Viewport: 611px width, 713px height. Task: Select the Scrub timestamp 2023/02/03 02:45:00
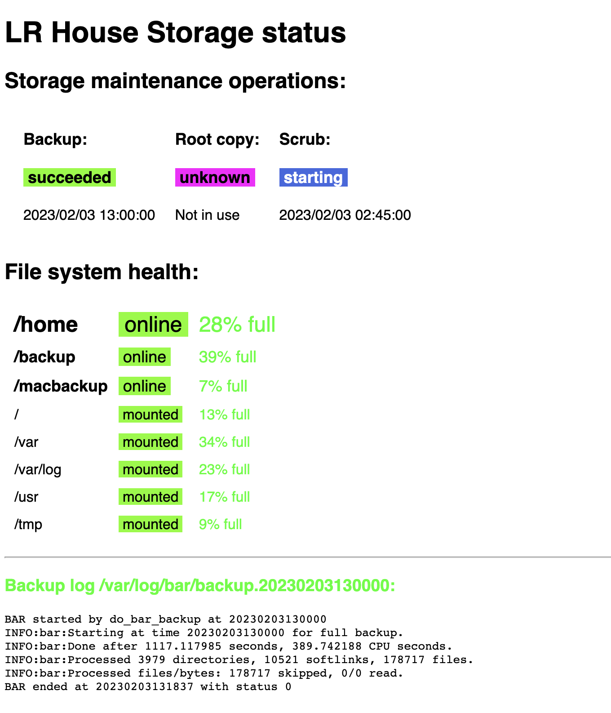coord(345,215)
